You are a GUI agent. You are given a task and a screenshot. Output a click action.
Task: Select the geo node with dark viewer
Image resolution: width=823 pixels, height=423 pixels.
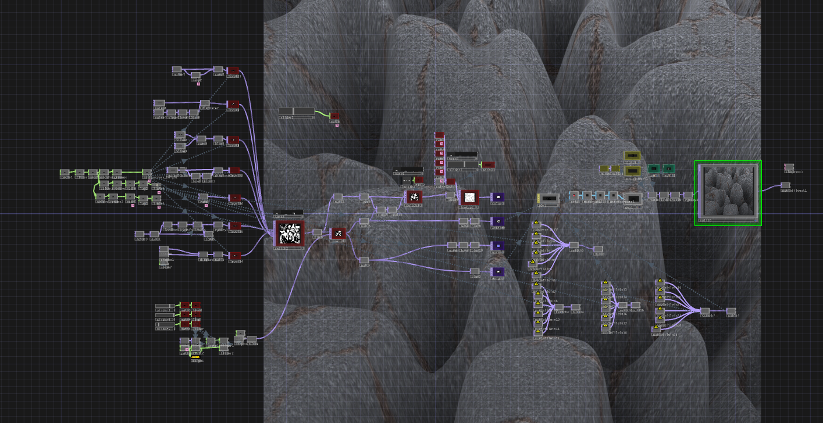tap(632, 198)
